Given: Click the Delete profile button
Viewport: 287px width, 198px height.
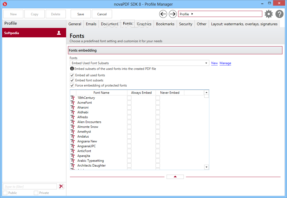Looking at the screenshot, I should [x=56, y=14].
